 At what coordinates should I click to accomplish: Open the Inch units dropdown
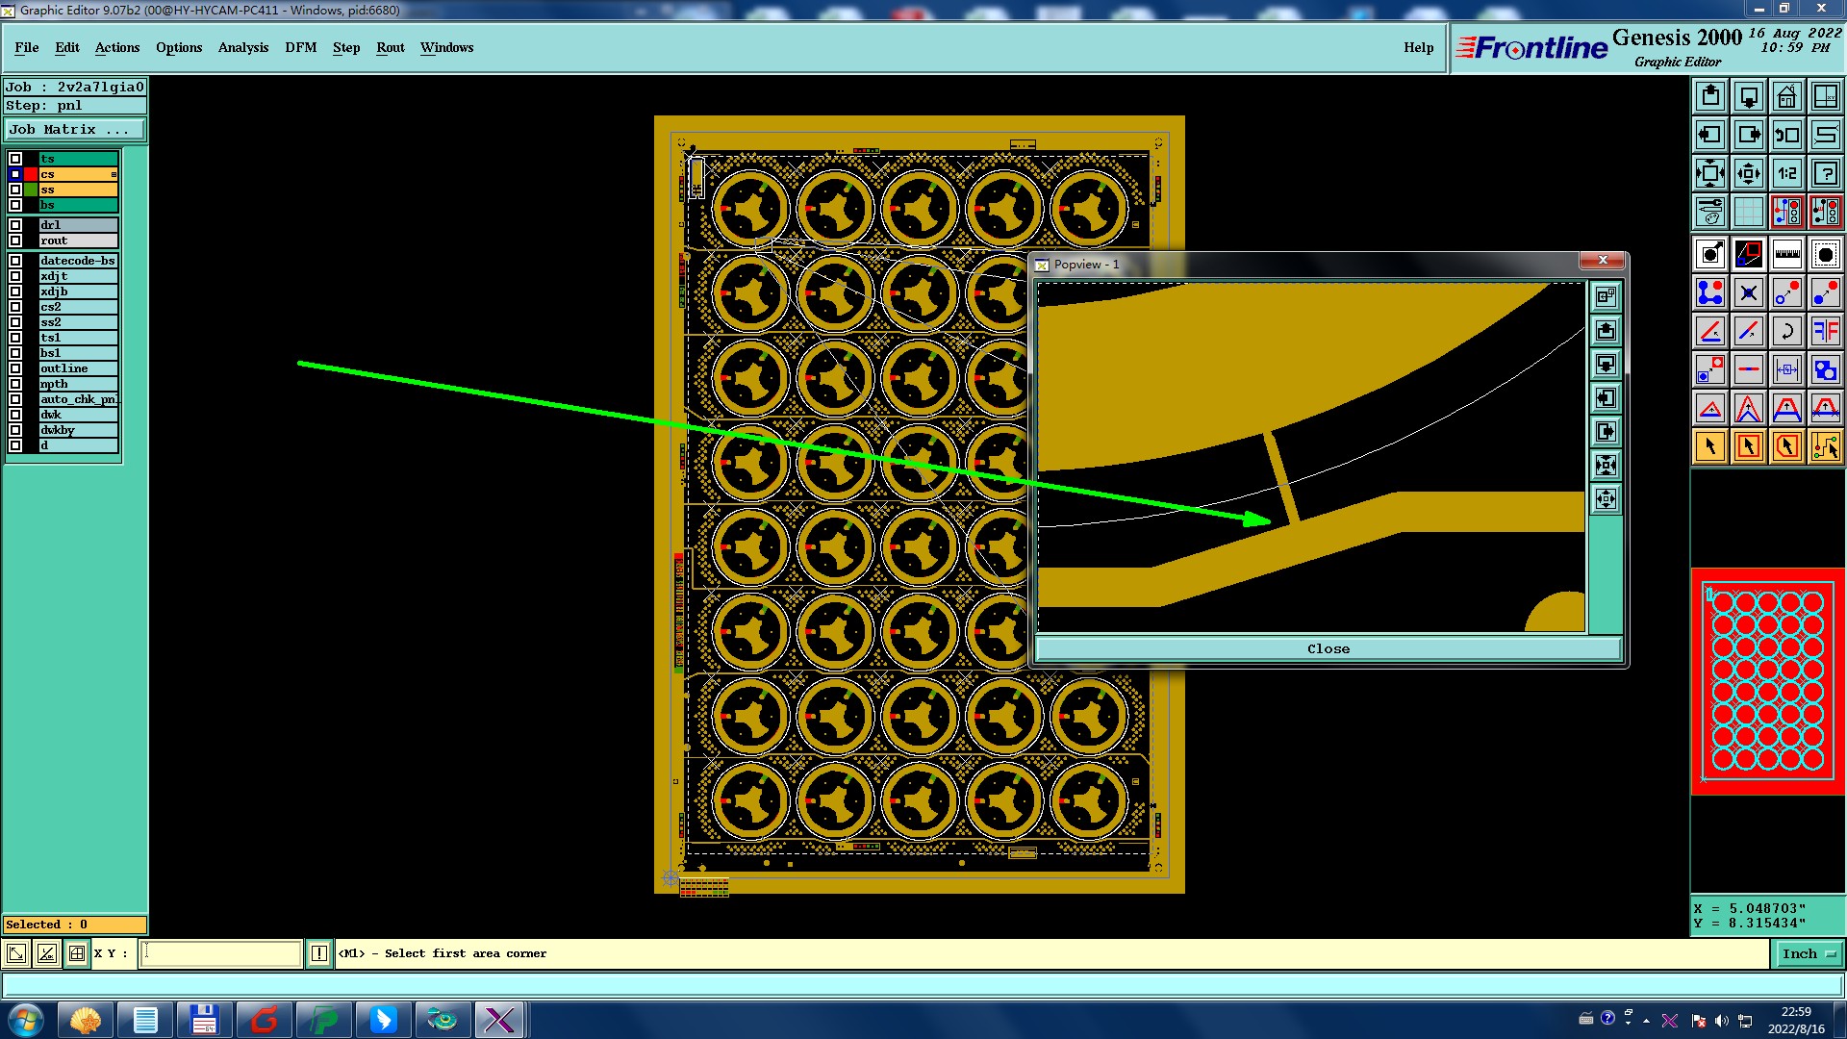[x=1809, y=953]
